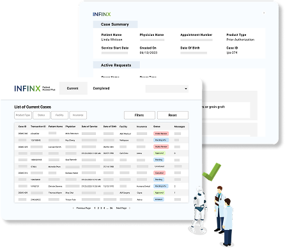Go to page 3 in pagination
The image size is (285, 248).
(x=101, y=208)
